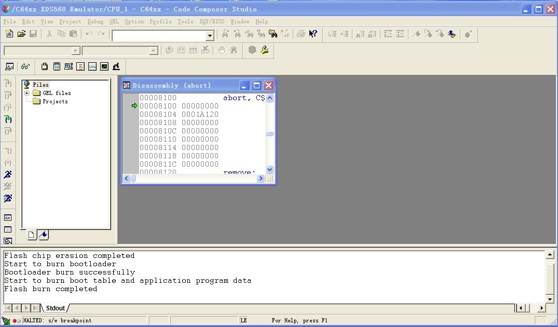
Task: Minimize the Disassembly (abort) window
Action: point(244,86)
